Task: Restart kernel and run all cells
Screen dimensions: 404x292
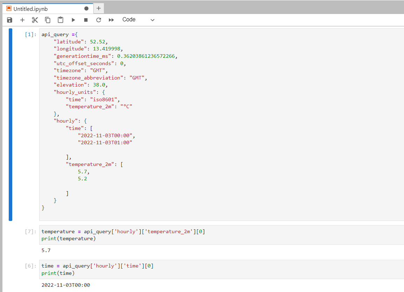Action: (111, 20)
